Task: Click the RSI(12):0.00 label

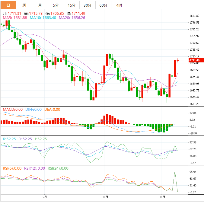Action: pos(34,168)
